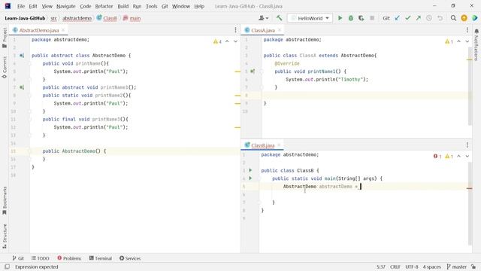Start debugging with the bug icon
This screenshot has height=271, width=481.
[x=351, y=18]
